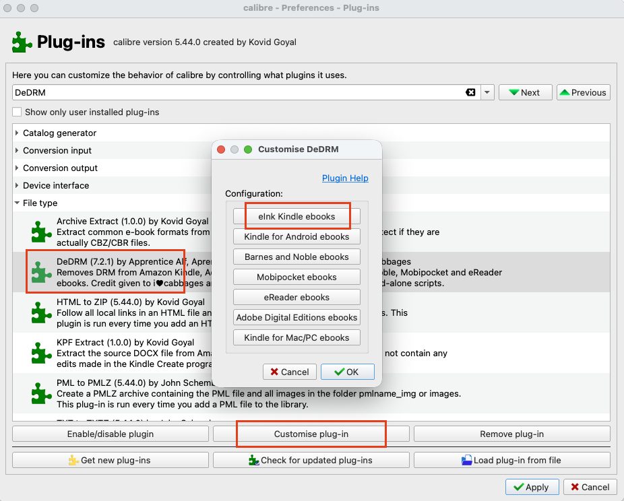Image resolution: width=624 pixels, height=501 pixels.
Task: Expand the Conversion input category
Action: (x=17, y=151)
